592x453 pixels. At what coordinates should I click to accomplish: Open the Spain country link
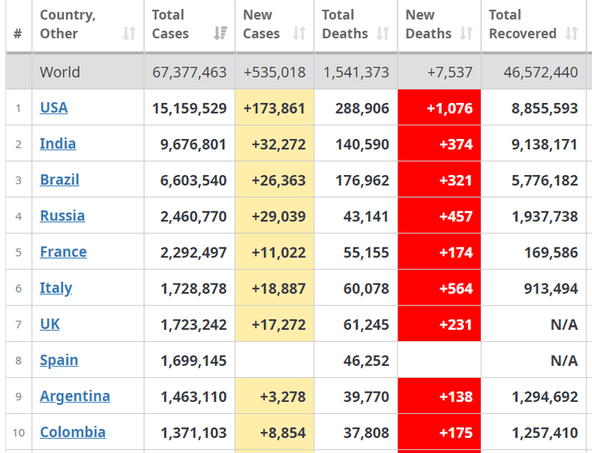(x=59, y=360)
